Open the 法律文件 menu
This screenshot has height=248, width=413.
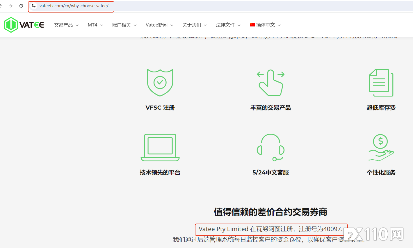[x=228, y=25]
